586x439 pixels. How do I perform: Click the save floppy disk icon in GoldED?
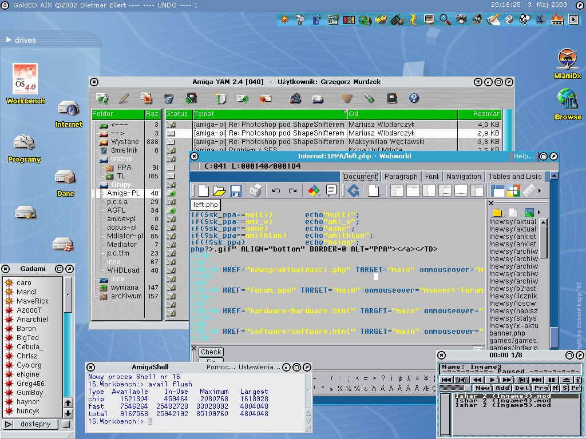(x=236, y=191)
